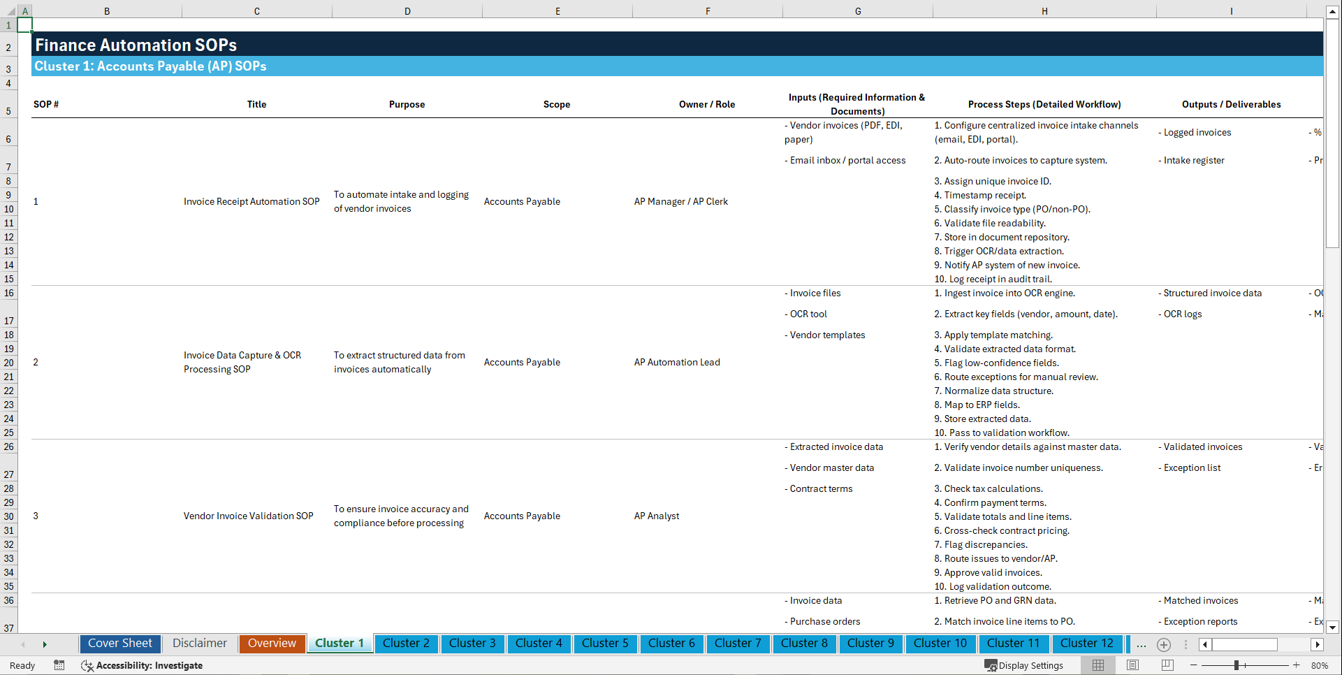This screenshot has width=1342, height=675.
Task: Click the green forward sheet navigation arrow
Action: [x=45, y=644]
